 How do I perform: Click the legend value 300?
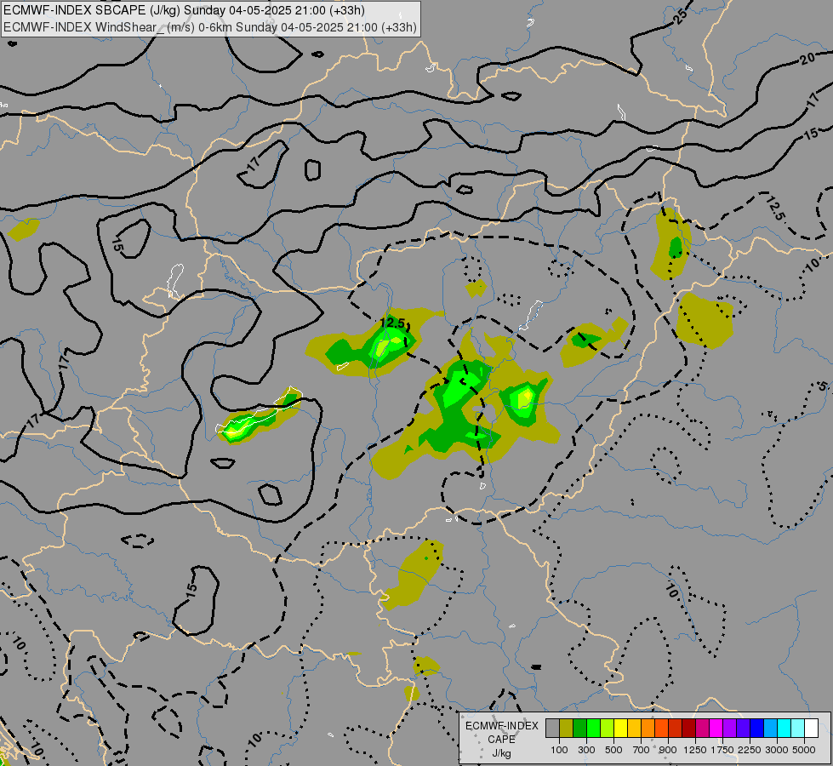tap(586, 750)
